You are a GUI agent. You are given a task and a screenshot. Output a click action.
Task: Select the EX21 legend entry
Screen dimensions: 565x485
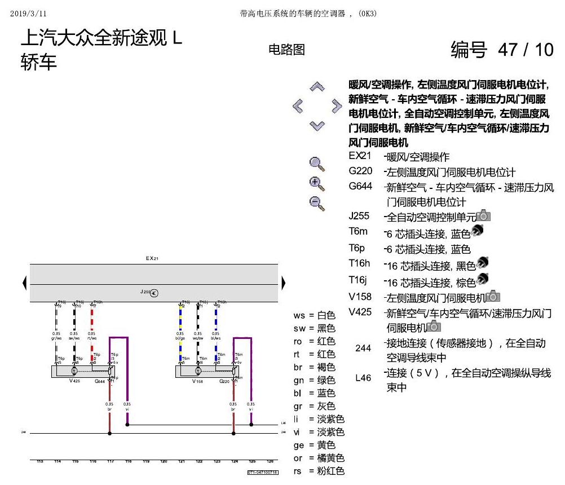(x=399, y=156)
